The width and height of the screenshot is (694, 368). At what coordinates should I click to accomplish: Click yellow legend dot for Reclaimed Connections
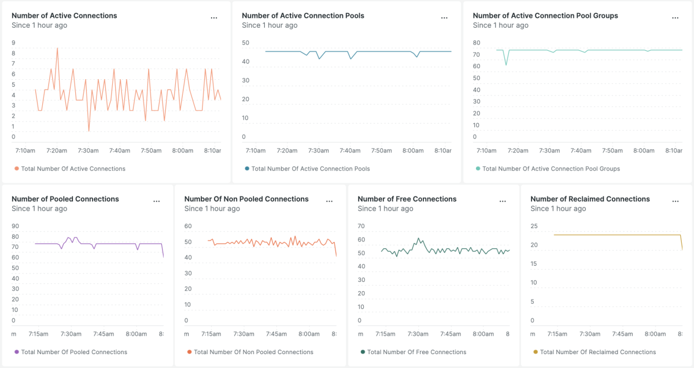[536, 352]
